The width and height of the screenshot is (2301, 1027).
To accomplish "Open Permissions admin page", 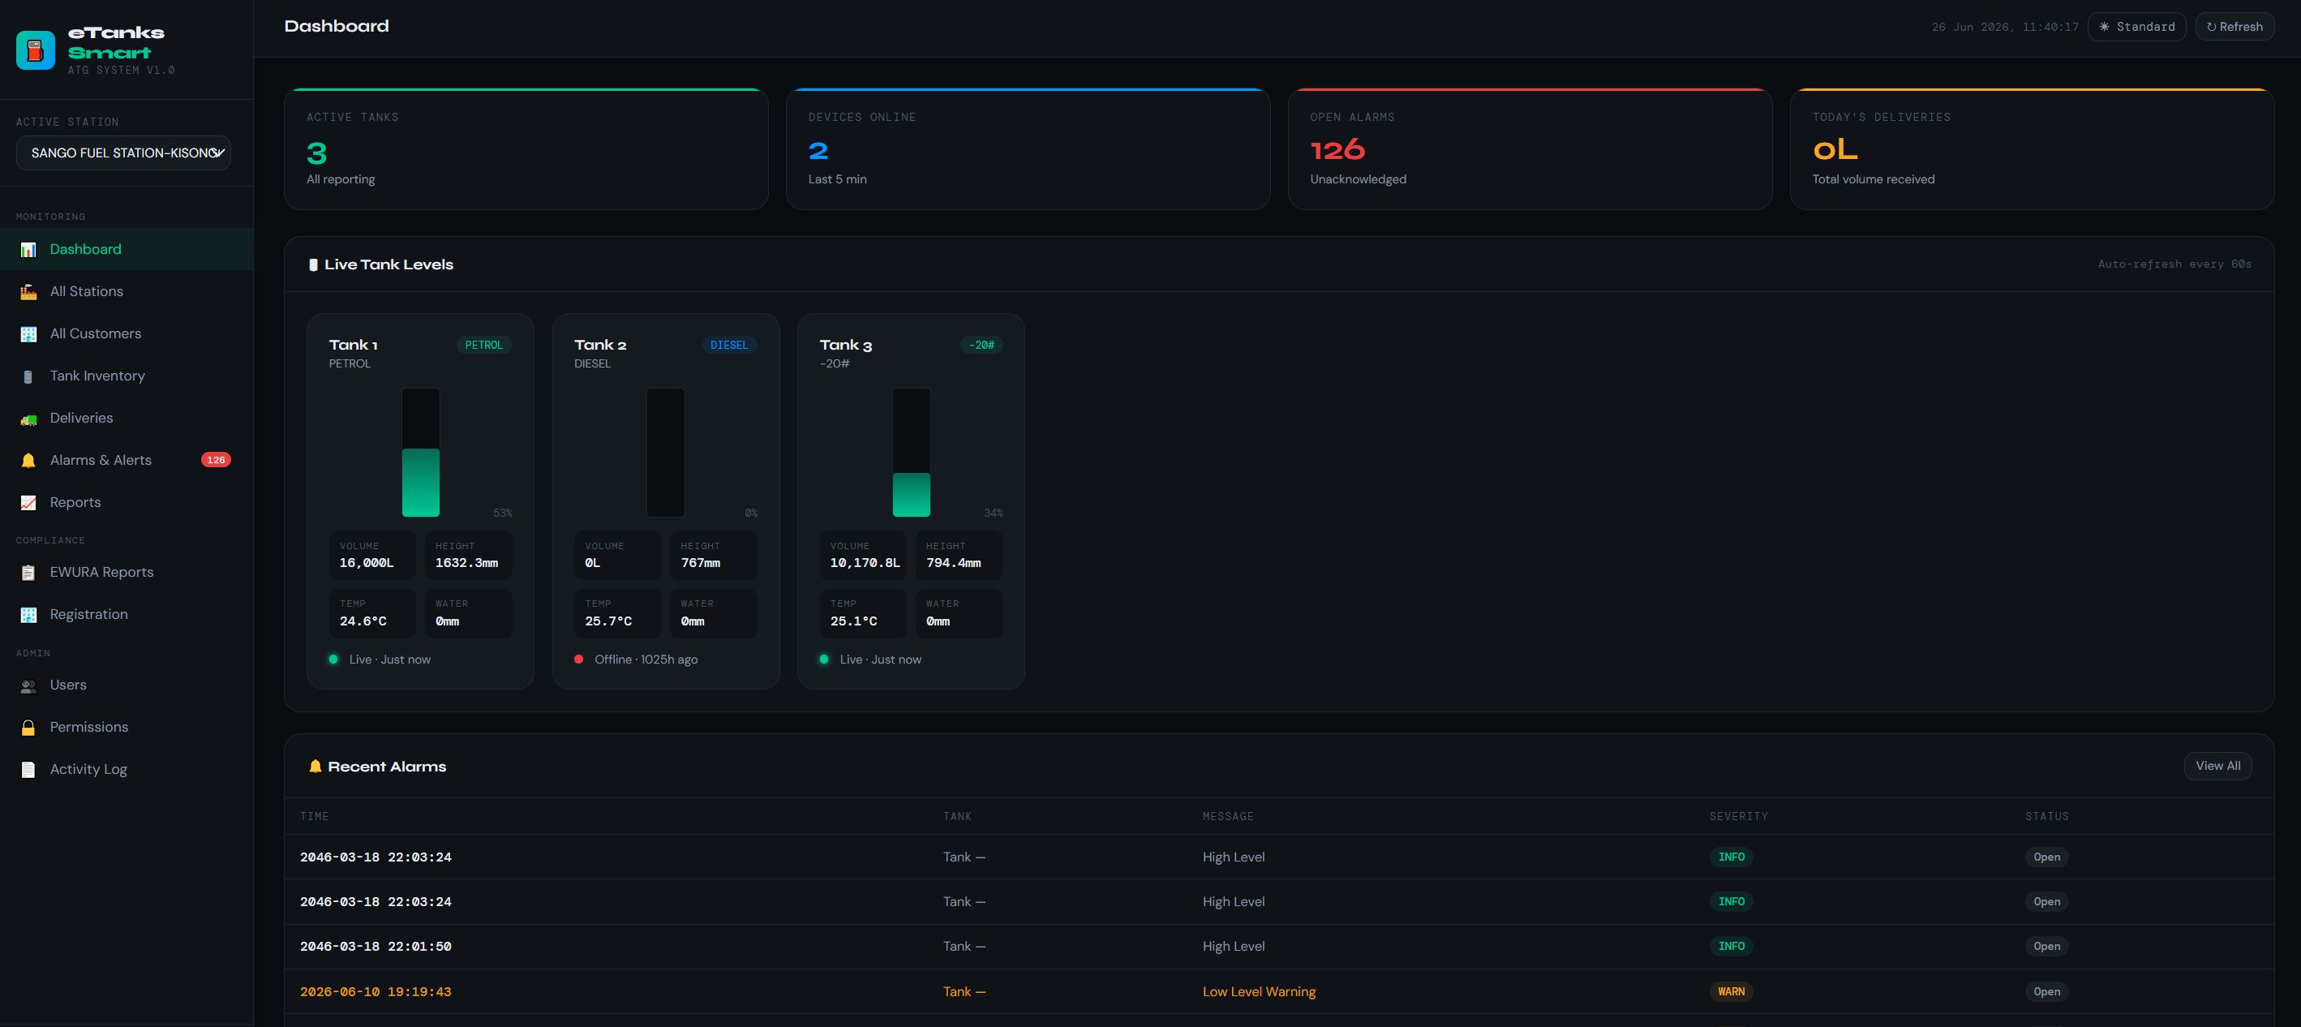I will point(127,727).
